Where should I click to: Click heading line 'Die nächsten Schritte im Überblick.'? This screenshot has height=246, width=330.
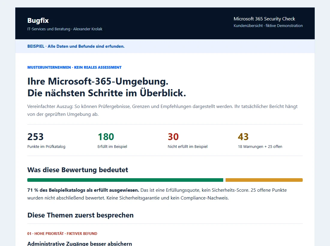[107, 93]
